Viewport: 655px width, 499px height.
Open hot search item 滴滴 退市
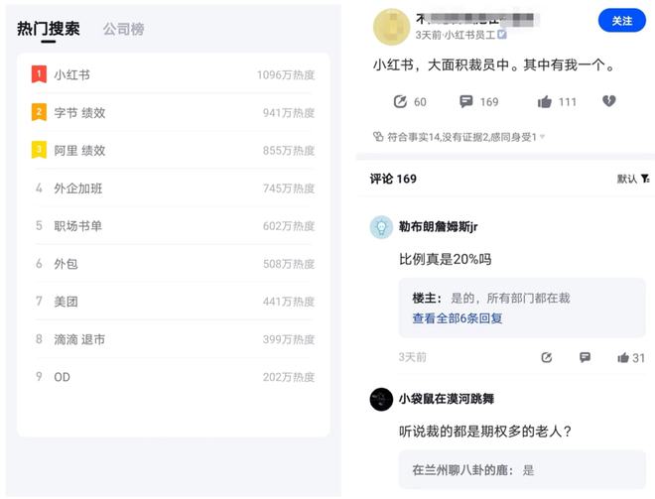(79, 339)
